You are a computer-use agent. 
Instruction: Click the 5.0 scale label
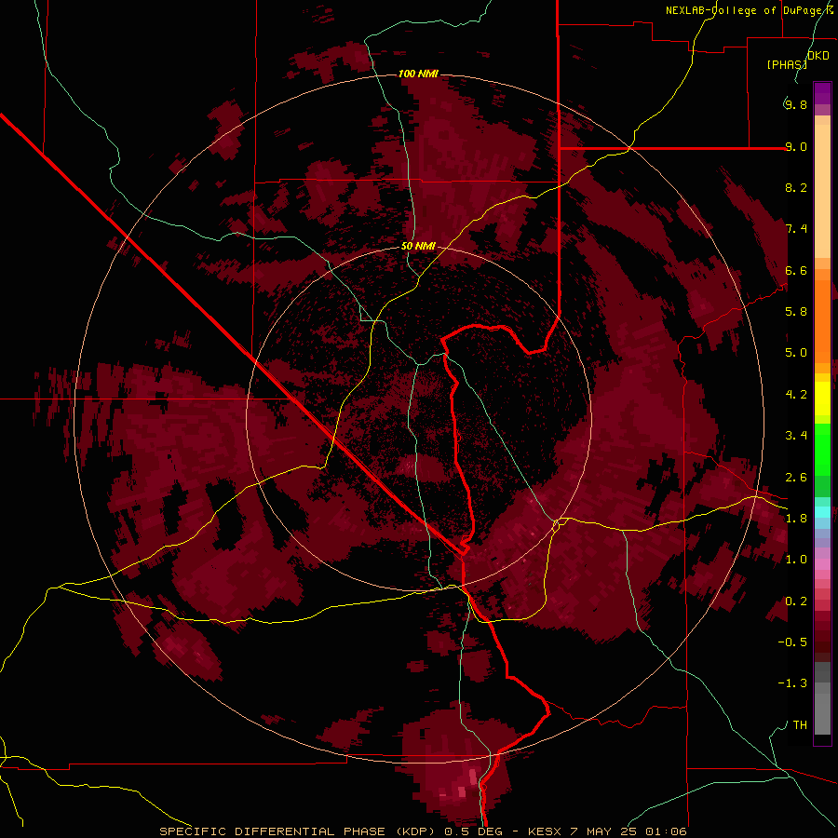pyautogui.click(x=796, y=353)
